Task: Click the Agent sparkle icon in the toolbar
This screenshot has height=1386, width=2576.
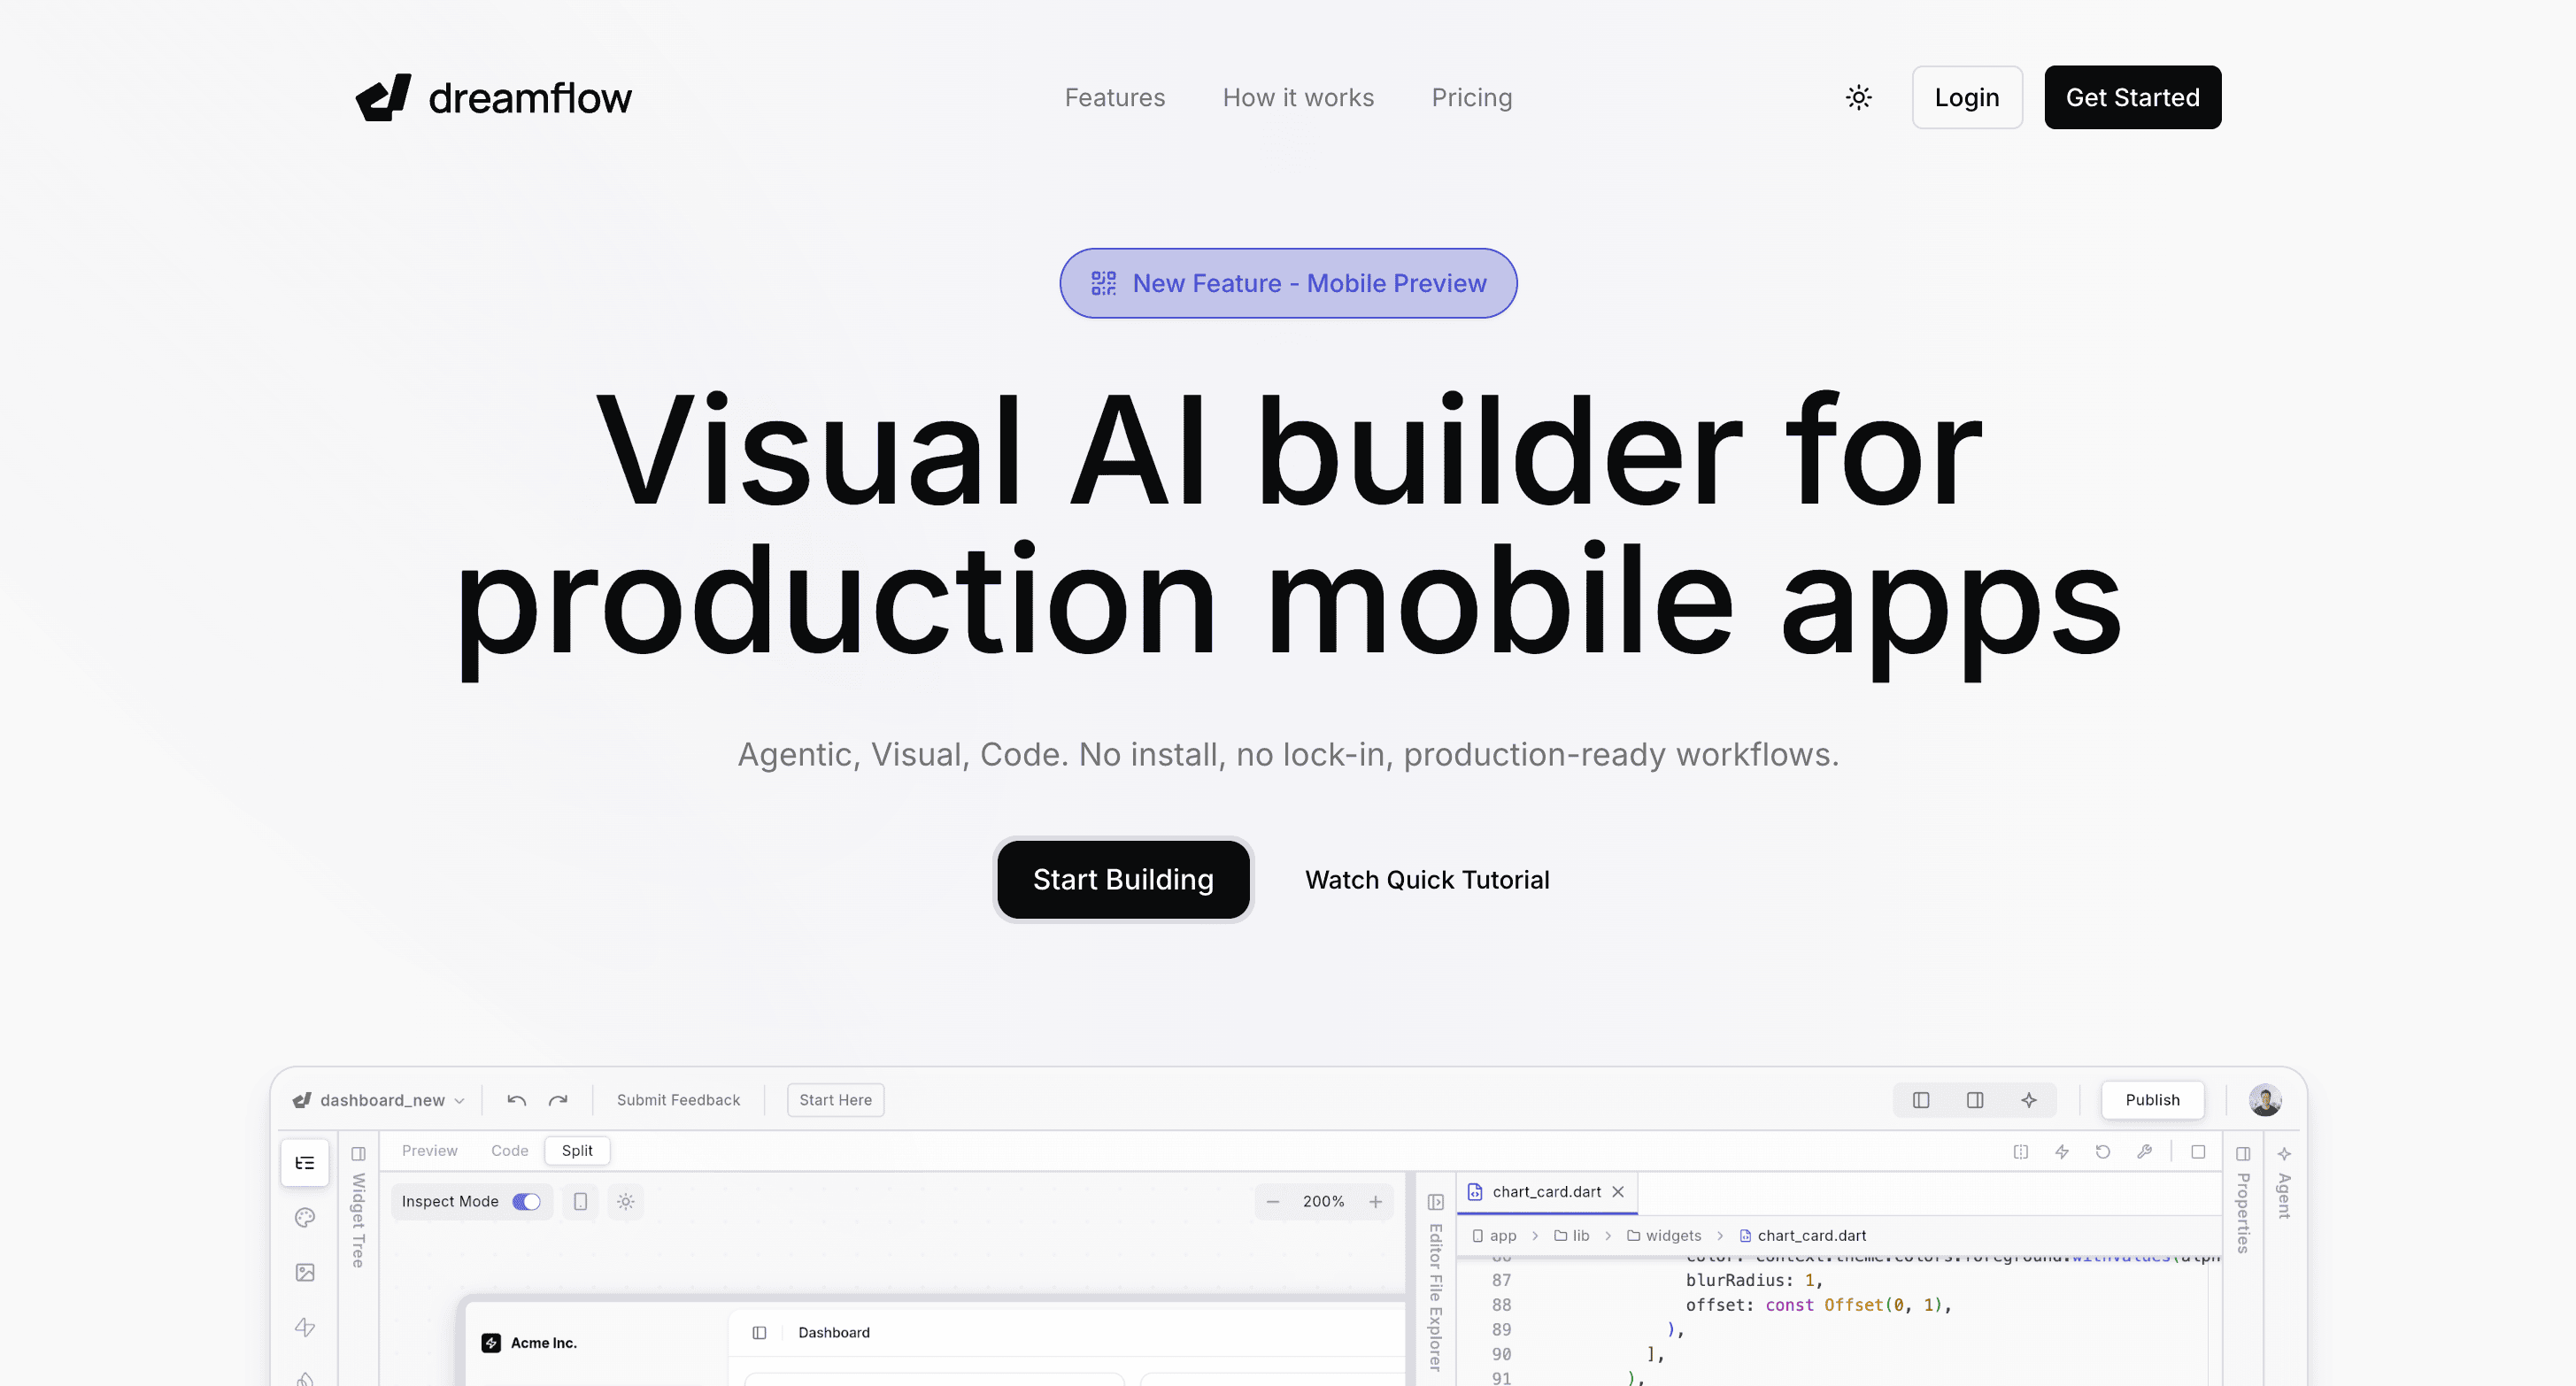Action: pyautogui.click(x=2028, y=1100)
